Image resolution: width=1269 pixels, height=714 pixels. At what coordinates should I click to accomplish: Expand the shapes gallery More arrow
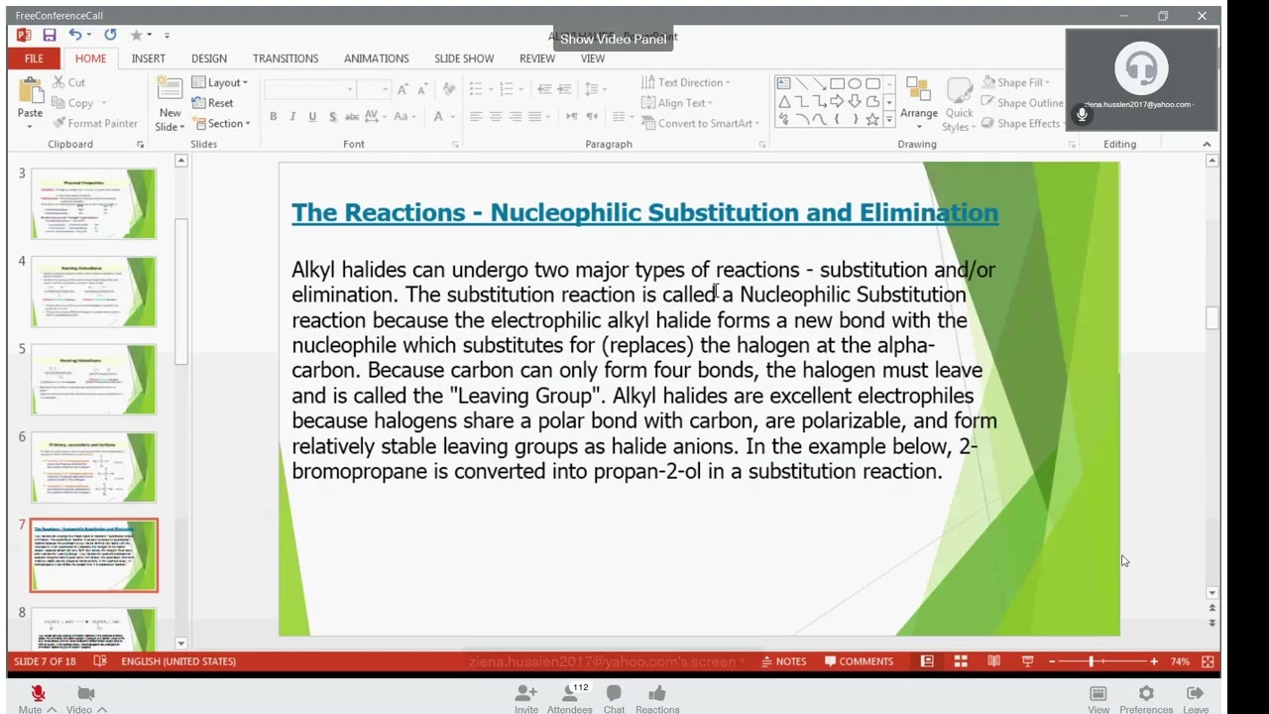click(x=889, y=120)
